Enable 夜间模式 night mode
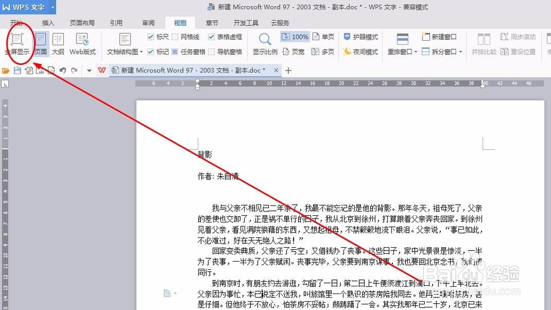This screenshot has height=310, width=551. (360, 52)
